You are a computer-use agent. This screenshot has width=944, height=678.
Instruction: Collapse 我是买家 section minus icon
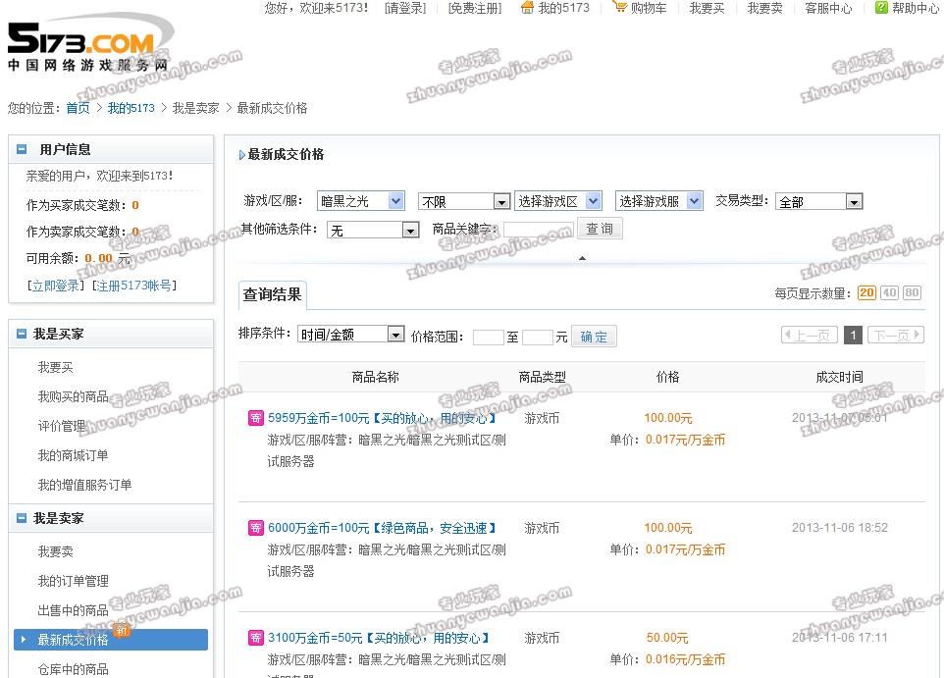point(22,334)
